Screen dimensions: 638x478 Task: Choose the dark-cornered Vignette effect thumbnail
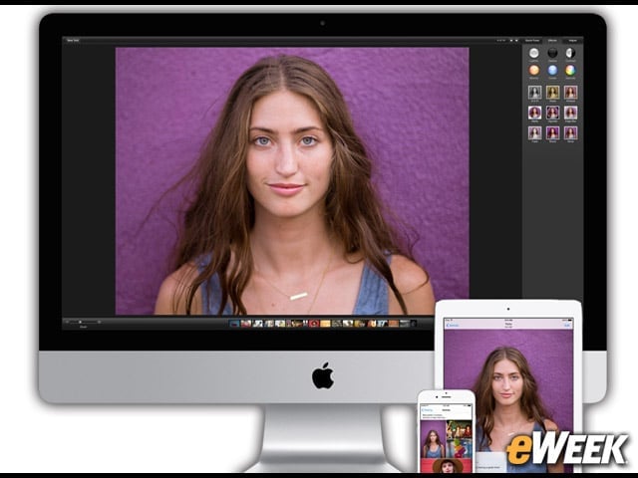[552, 113]
